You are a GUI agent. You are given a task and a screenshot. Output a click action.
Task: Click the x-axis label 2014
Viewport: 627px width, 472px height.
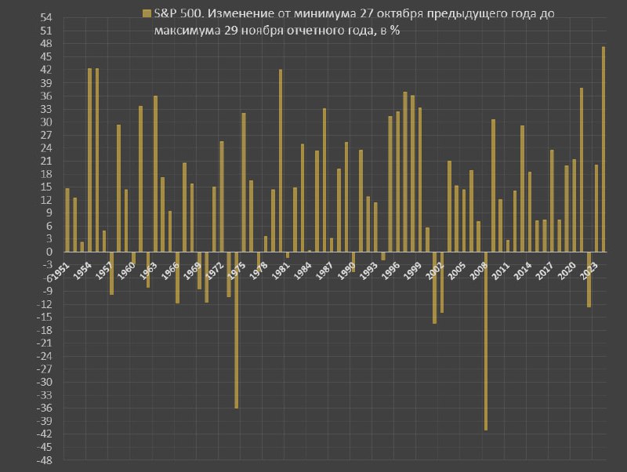point(523,271)
